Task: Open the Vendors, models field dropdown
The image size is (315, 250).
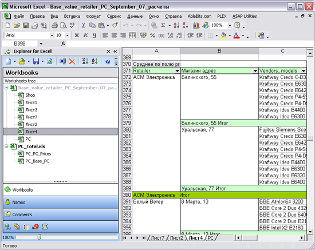Action: click(304, 70)
